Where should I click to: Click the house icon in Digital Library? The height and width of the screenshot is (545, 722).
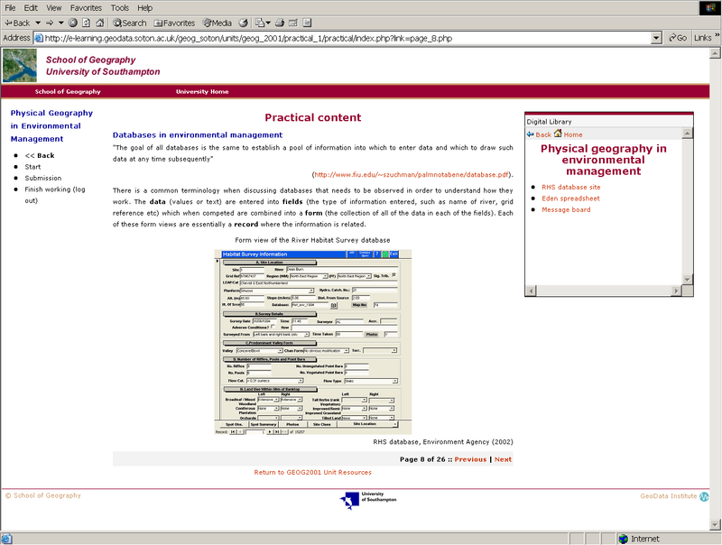(558, 134)
